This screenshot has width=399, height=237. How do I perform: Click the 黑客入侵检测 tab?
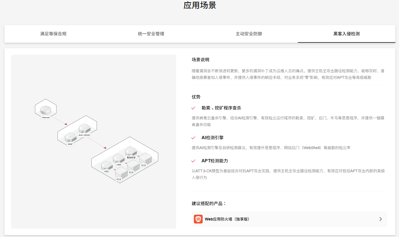coord(346,34)
